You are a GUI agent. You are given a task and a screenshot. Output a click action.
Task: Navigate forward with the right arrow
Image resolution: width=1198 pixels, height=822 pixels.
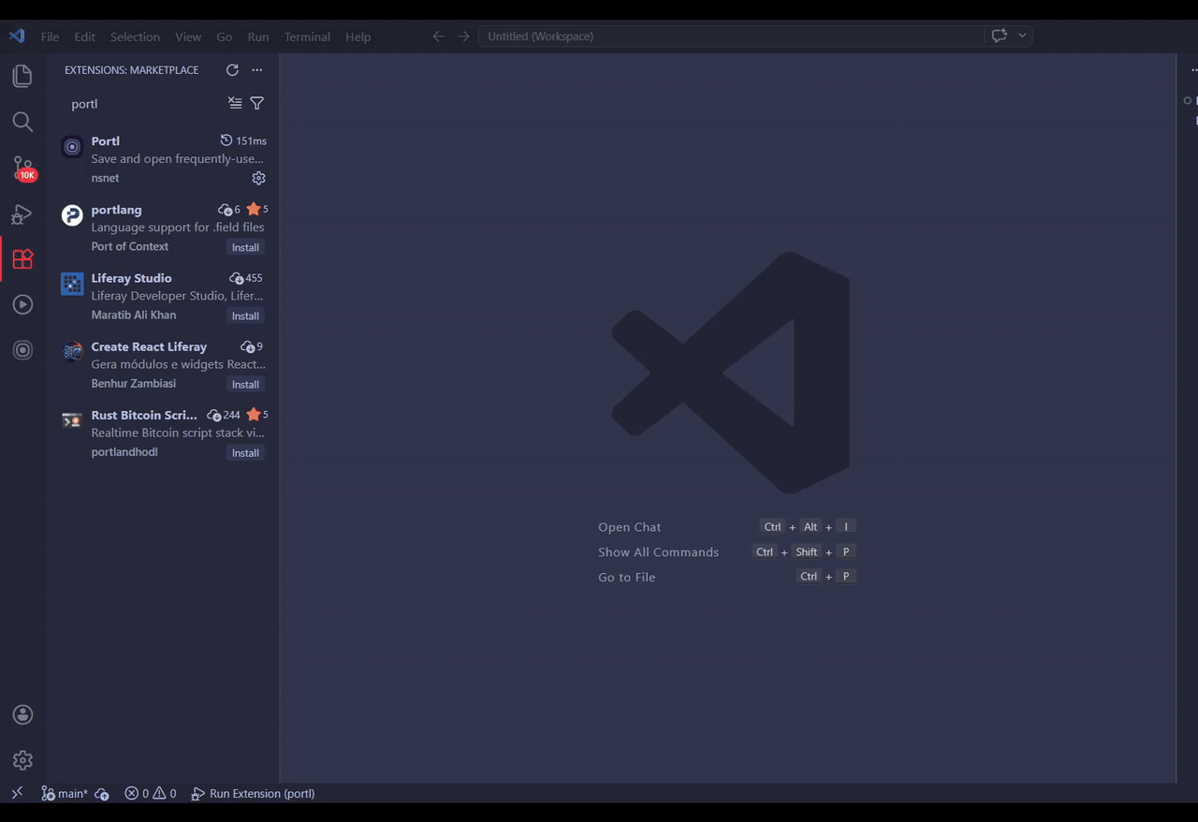pos(463,37)
